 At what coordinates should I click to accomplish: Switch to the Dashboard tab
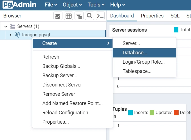point(122,16)
